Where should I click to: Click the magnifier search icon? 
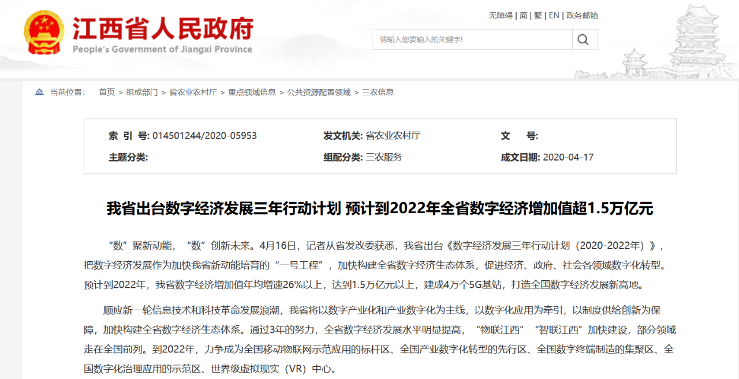coord(583,39)
